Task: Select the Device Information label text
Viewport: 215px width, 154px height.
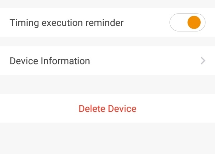Action: 50,61
